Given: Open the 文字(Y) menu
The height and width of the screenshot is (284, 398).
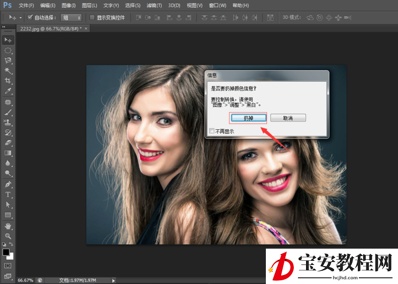Looking at the screenshot, I should click(111, 5).
